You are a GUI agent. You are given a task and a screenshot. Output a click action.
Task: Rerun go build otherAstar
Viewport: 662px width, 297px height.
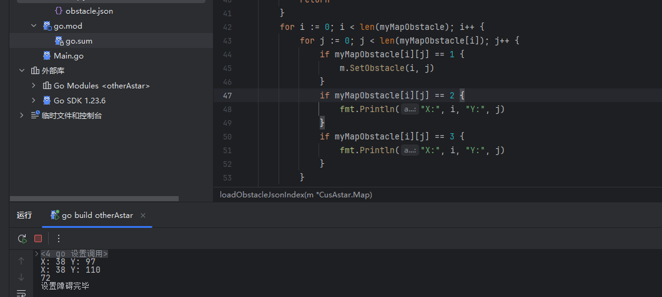coord(22,238)
